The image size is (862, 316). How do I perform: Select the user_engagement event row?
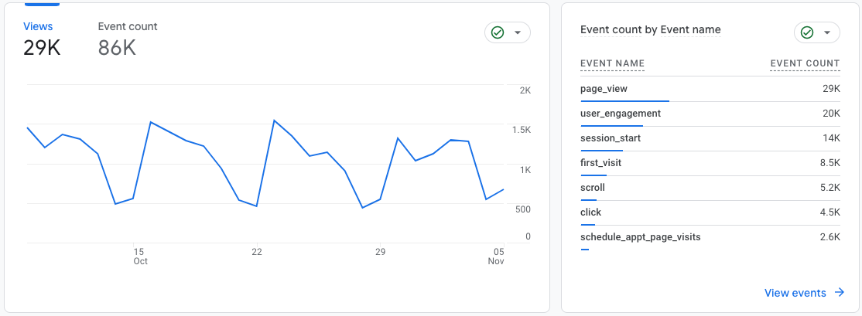(710, 114)
